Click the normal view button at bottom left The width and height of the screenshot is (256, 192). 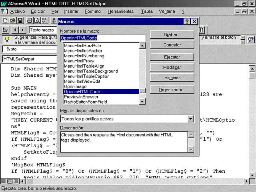point(3,181)
